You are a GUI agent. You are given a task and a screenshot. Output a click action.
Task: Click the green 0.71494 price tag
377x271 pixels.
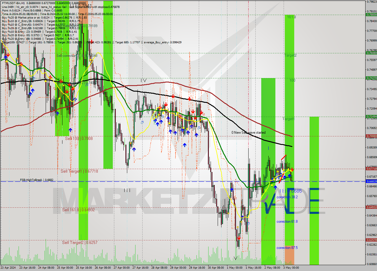[371, 117]
